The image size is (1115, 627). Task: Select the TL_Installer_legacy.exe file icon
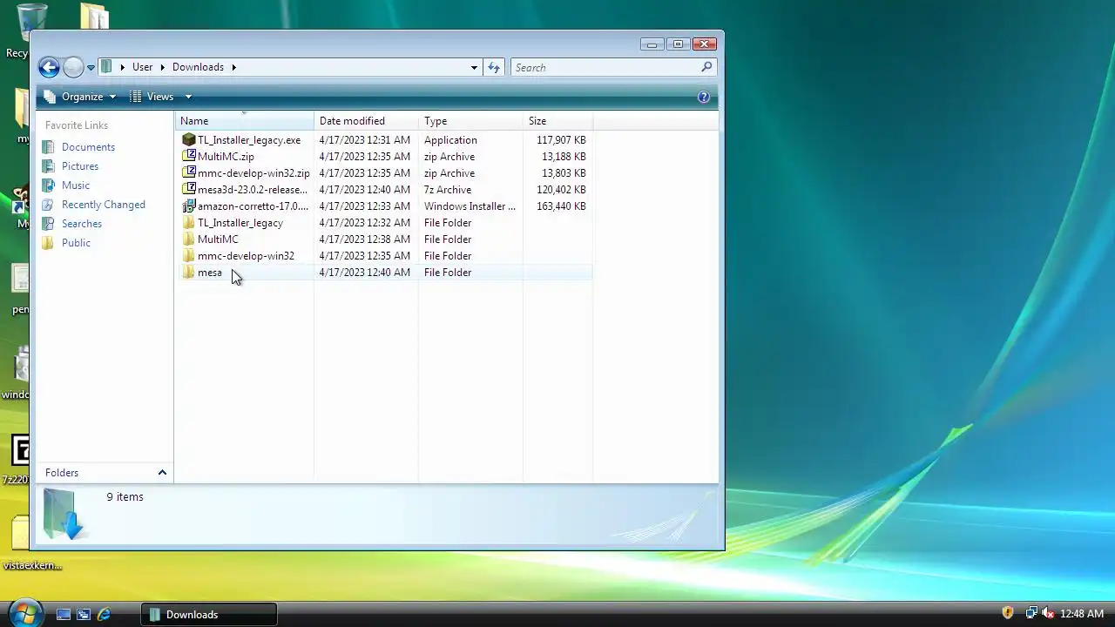[x=189, y=139]
